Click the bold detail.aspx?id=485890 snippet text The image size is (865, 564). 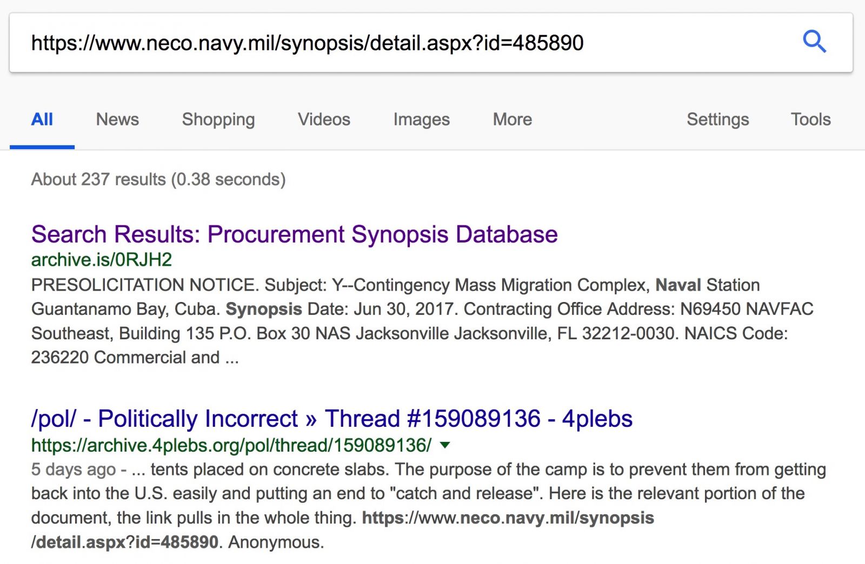(x=125, y=542)
